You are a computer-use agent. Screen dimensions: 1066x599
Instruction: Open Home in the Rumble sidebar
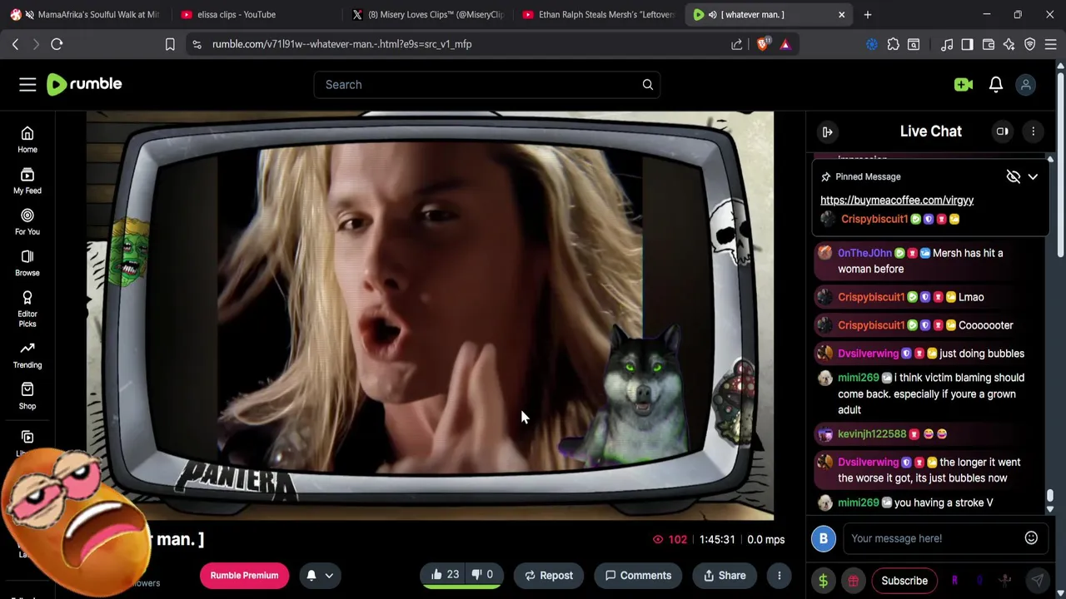[27, 140]
